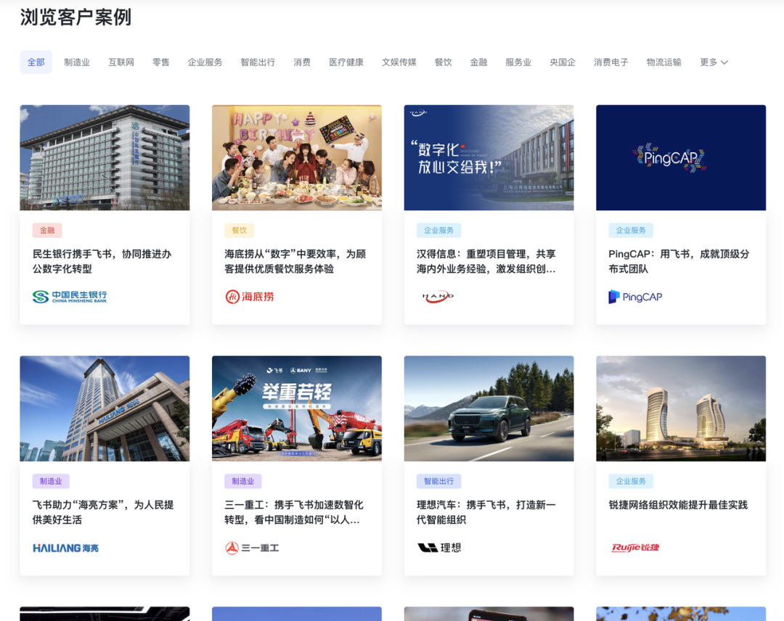Image resolution: width=784 pixels, height=621 pixels.
Task: Select the 全部 category tab
Action: [36, 62]
